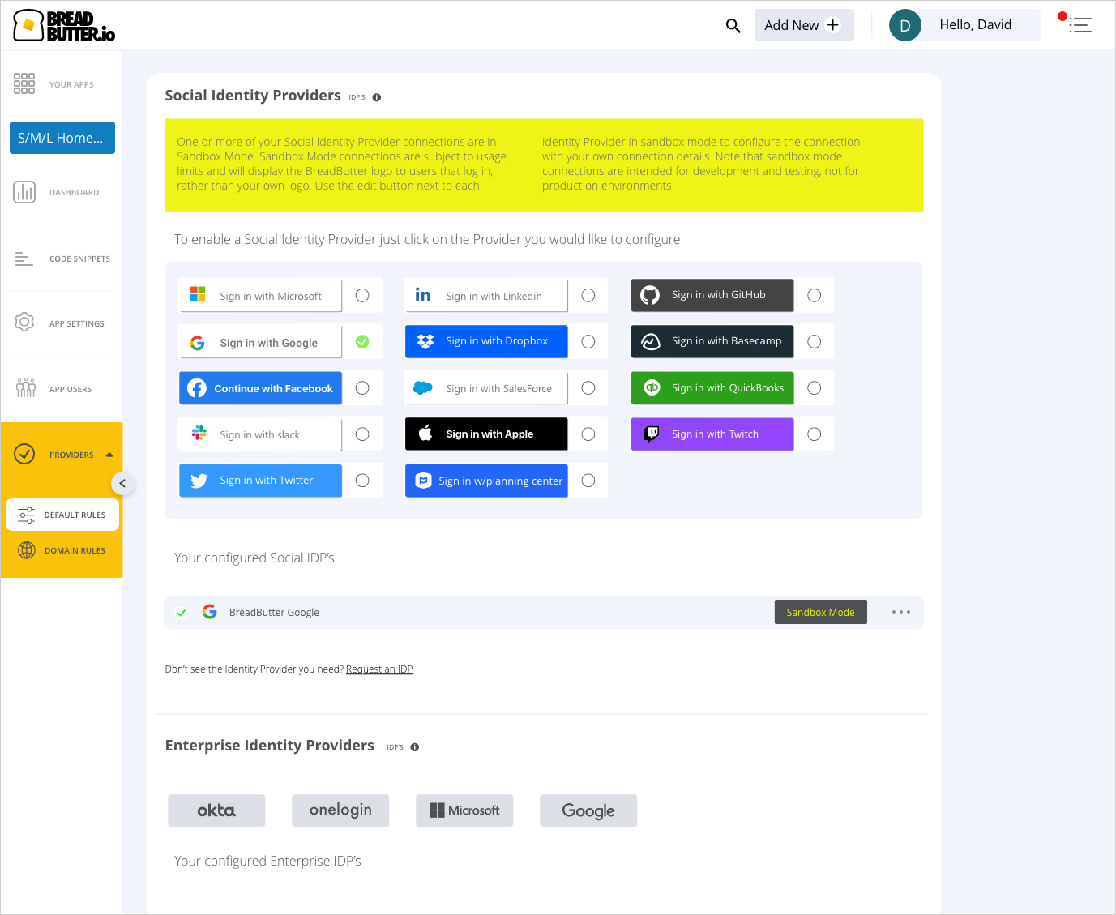Click Sign in with Google button
Viewport: 1116px width, 915px height.
tap(260, 343)
